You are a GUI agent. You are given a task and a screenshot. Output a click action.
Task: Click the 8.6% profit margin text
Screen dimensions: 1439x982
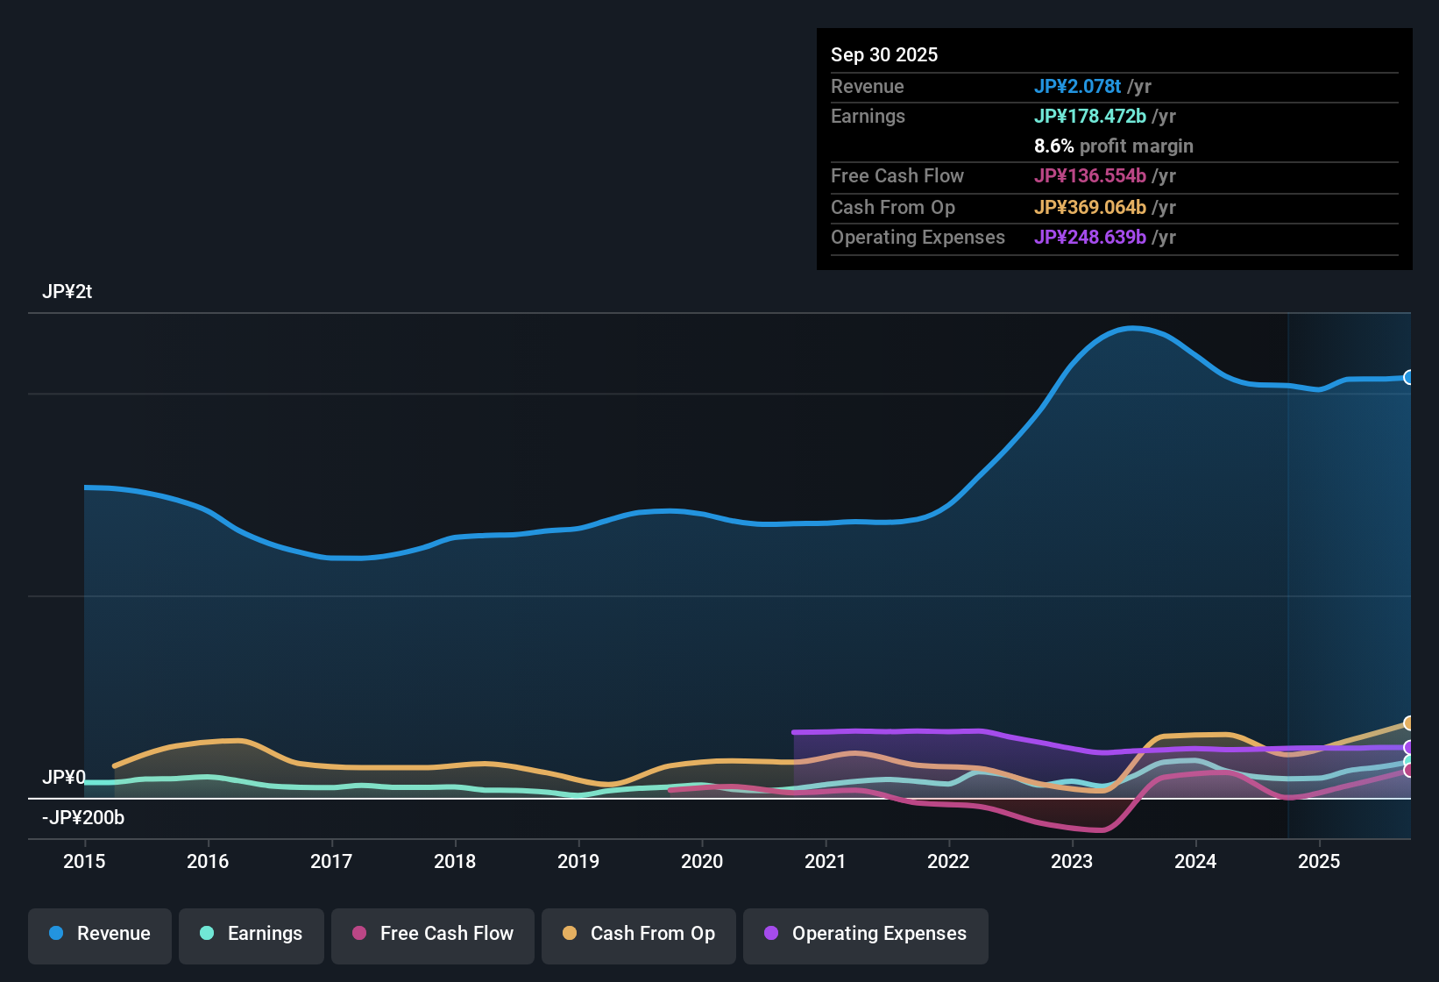pos(1114,146)
